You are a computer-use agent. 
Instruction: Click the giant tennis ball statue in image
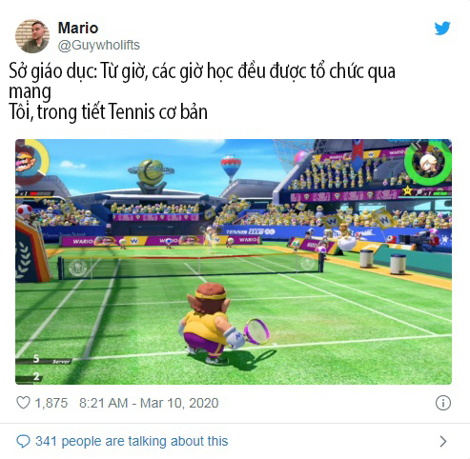pyautogui.click(x=152, y=175)
